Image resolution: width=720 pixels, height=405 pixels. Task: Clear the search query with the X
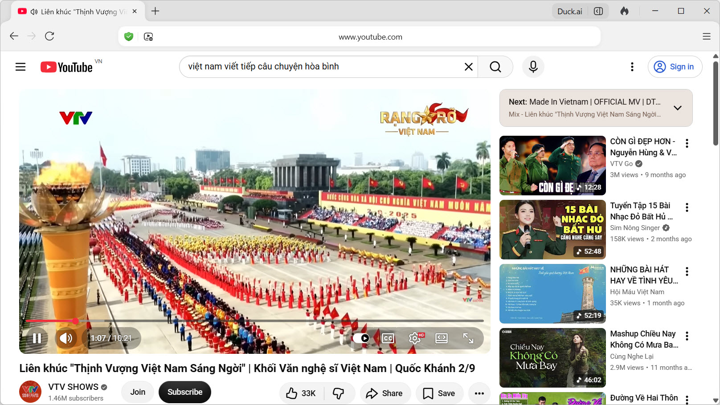pos(469,67)
